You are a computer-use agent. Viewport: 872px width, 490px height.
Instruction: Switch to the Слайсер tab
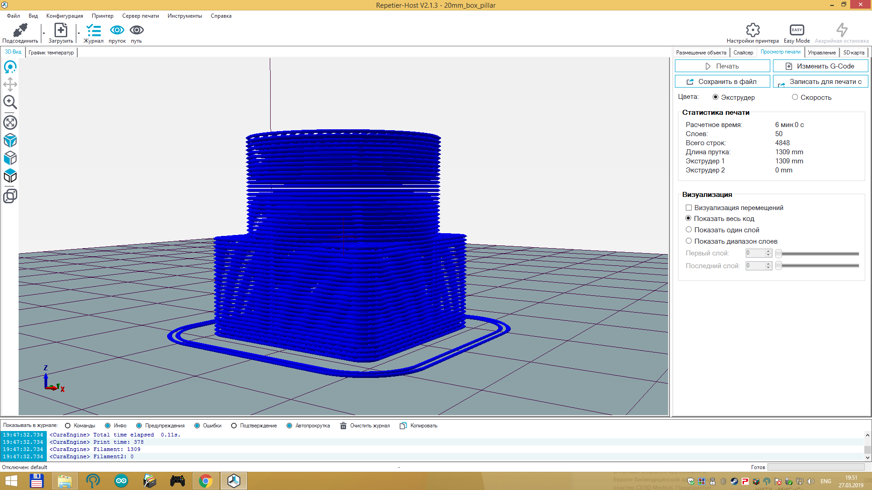(x=743, y=53)
